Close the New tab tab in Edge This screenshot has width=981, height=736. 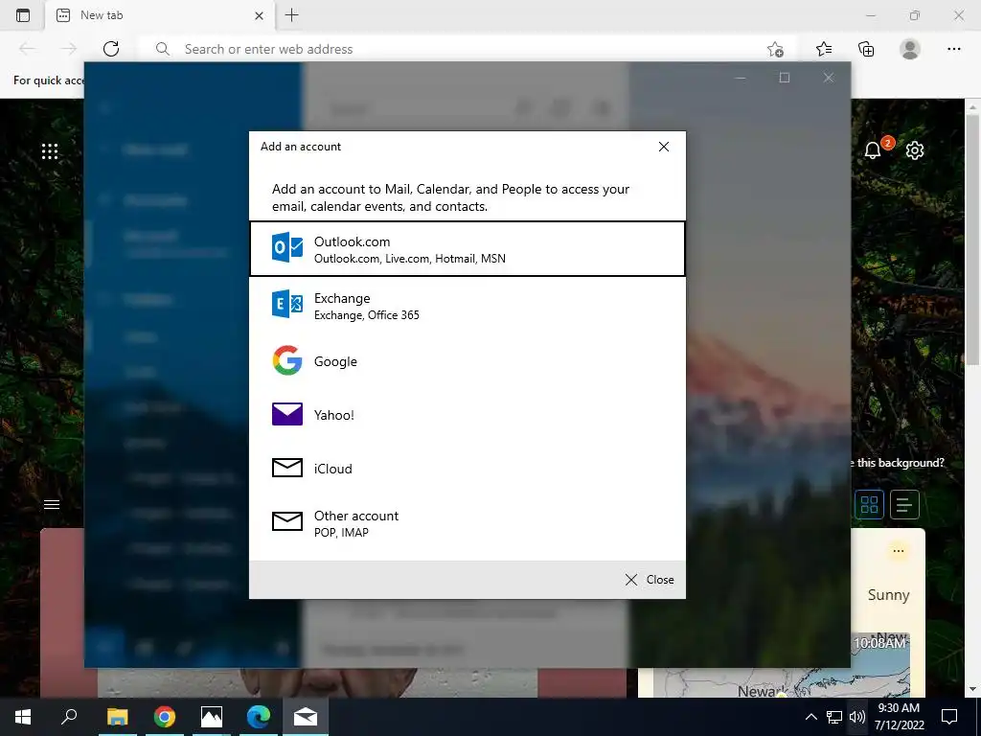259,15
